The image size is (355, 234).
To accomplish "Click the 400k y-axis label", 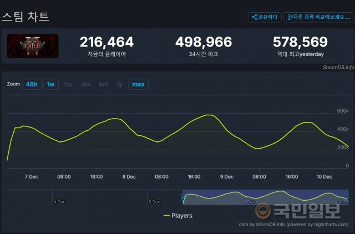I will point(343,129).
